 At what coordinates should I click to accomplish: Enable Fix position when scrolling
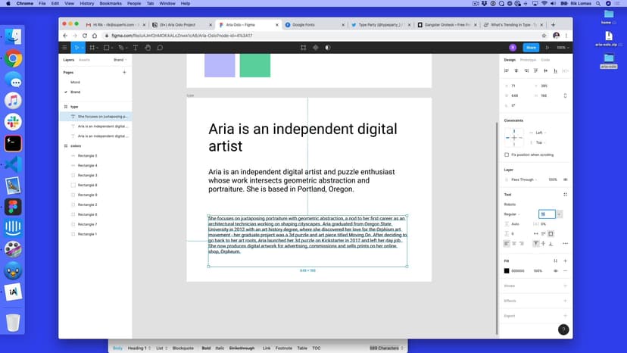pos(507,155)
